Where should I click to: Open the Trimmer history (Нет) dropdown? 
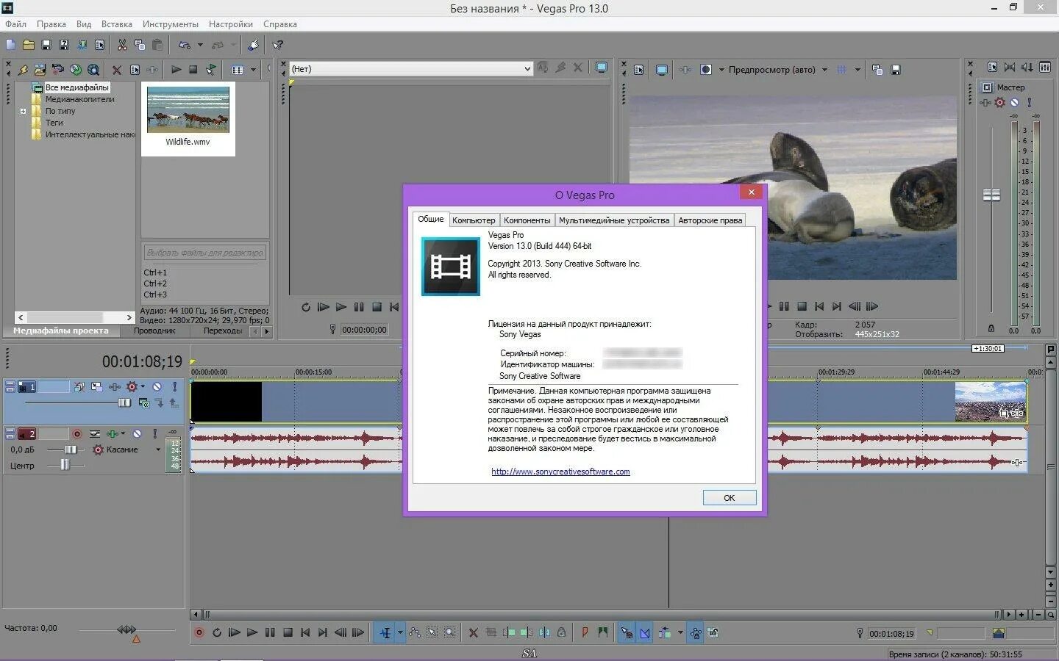click(527, 69)
